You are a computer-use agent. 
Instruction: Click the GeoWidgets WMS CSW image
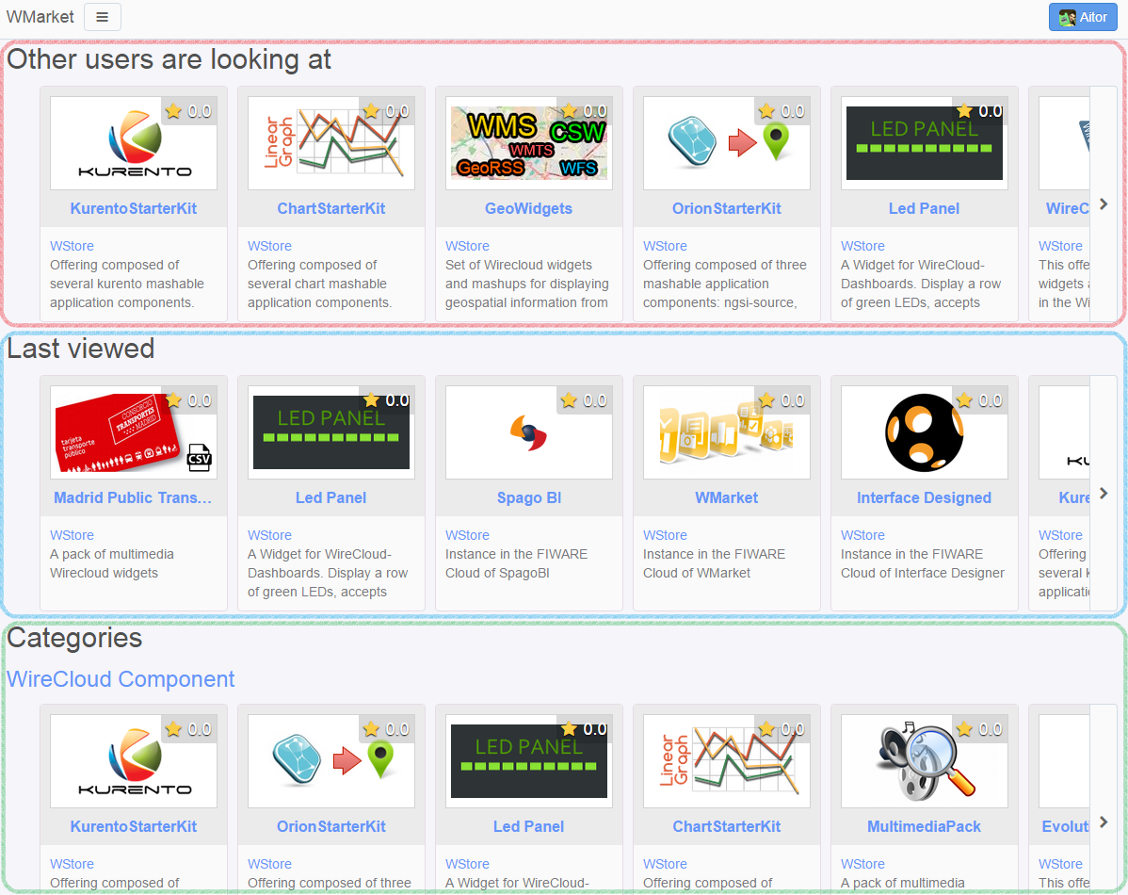click(x=529, y=143)
